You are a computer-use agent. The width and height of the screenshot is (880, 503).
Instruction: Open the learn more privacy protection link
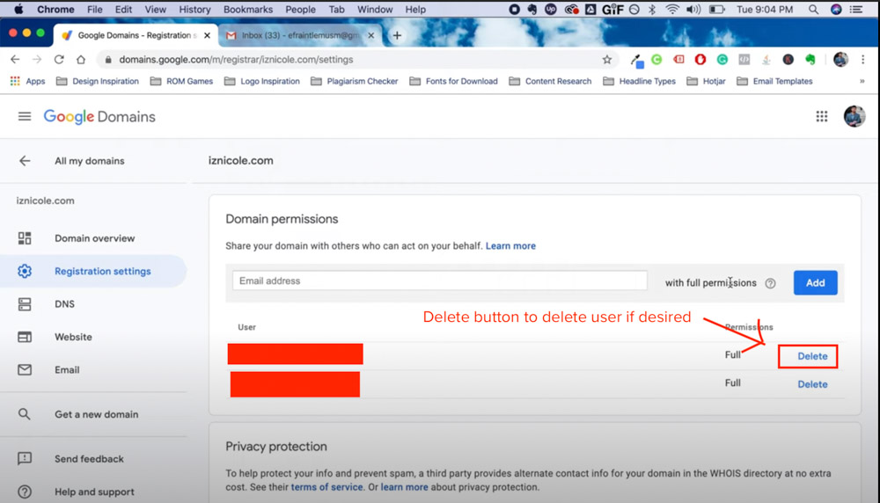click(x=404, y=487)
